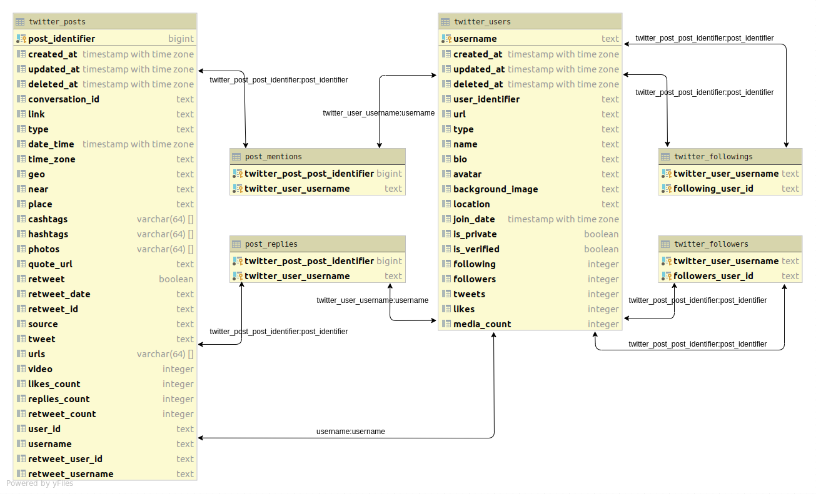Select the twitter_posts table title
The height and width of the screenshot is (494, 816).
pos(58,22)
